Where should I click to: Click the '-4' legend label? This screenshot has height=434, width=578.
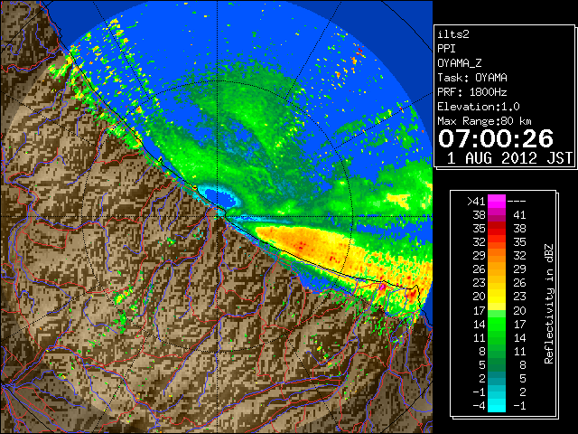pyautogui.click(x=479, y=405)
